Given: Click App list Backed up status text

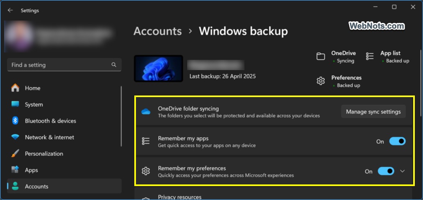Looking at the screenshot, I should [398, 61].
